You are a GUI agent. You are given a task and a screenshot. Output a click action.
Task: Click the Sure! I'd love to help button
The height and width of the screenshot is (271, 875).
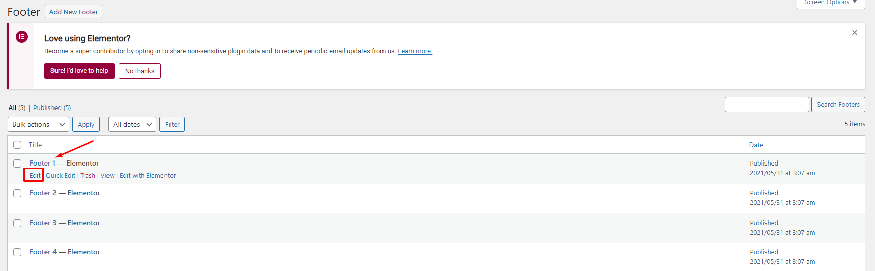point(79,71)
